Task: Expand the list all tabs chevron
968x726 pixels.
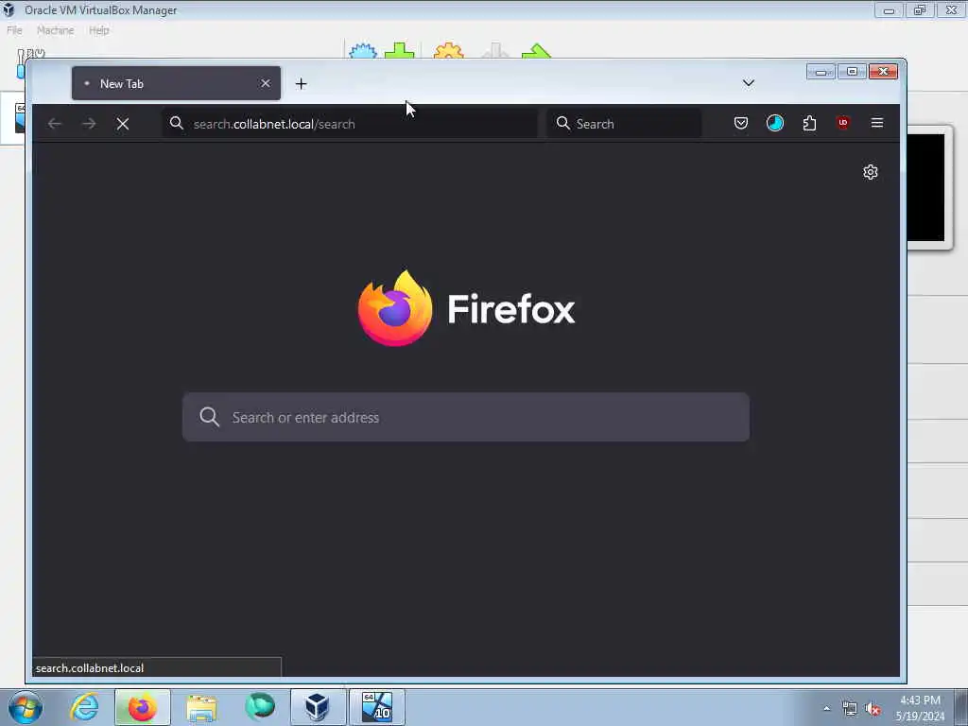Action: 749,83
